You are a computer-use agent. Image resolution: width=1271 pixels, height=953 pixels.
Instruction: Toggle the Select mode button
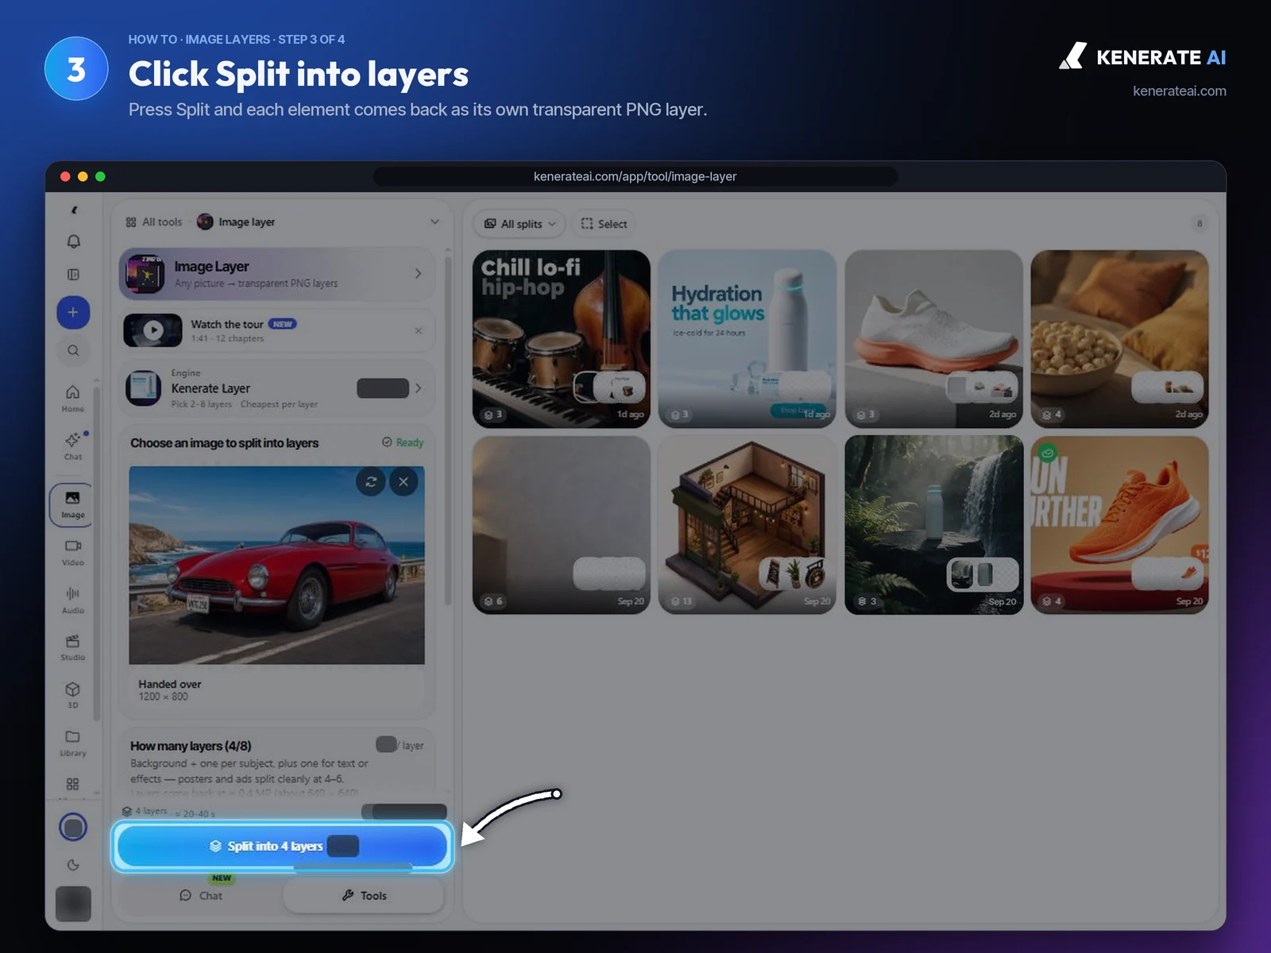coord(605,224)
